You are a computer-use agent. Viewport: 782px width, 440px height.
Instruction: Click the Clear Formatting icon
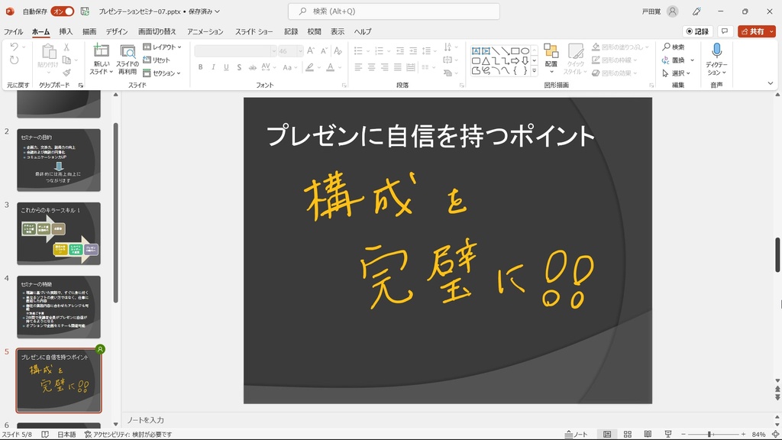(x=338, y=51)
